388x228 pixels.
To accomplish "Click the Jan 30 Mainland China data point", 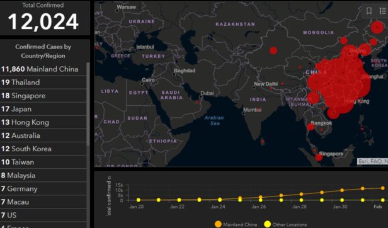I will click(x=342, y=190).
